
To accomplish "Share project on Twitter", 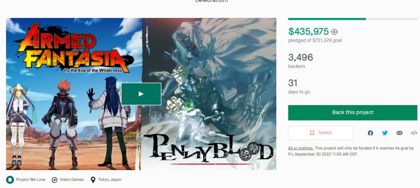I will pos(385,133).
